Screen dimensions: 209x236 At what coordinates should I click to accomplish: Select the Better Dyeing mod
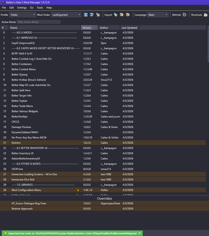pyautogui.click(x=103, y=75)
